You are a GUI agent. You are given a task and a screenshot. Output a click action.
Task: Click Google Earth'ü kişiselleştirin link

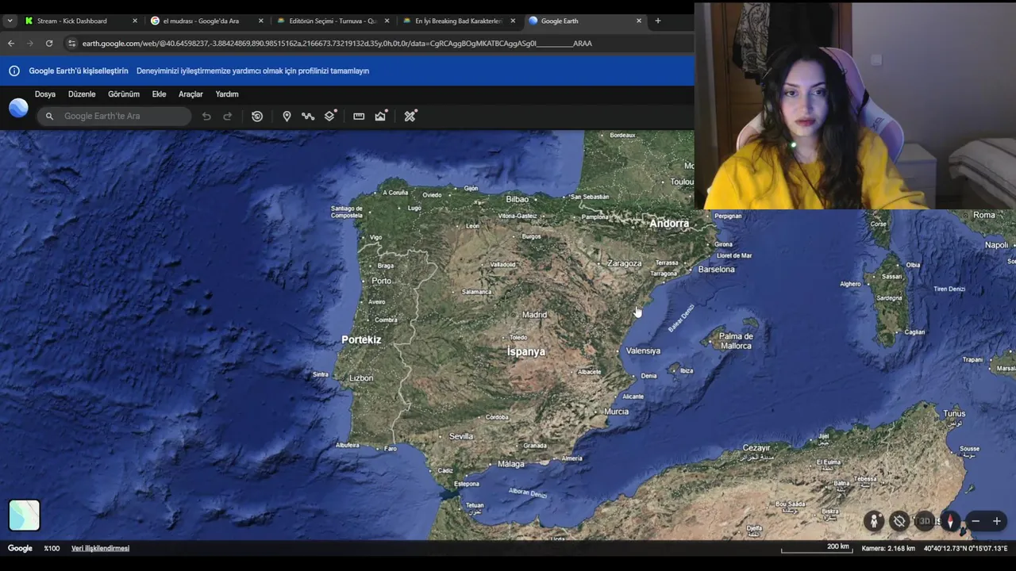79,71
